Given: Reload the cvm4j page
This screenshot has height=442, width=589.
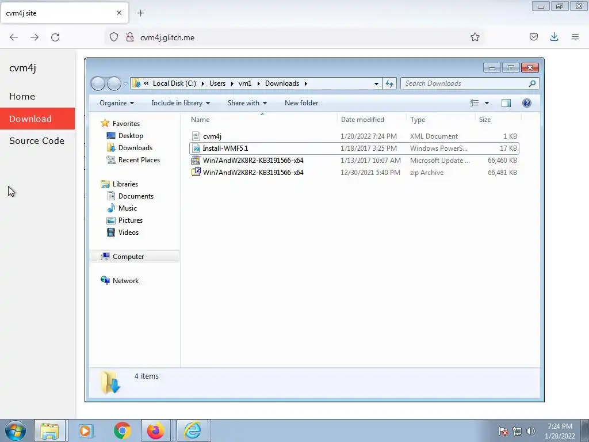Looking at the screenshot, I should pyautogui.click(x=55, y=37).
